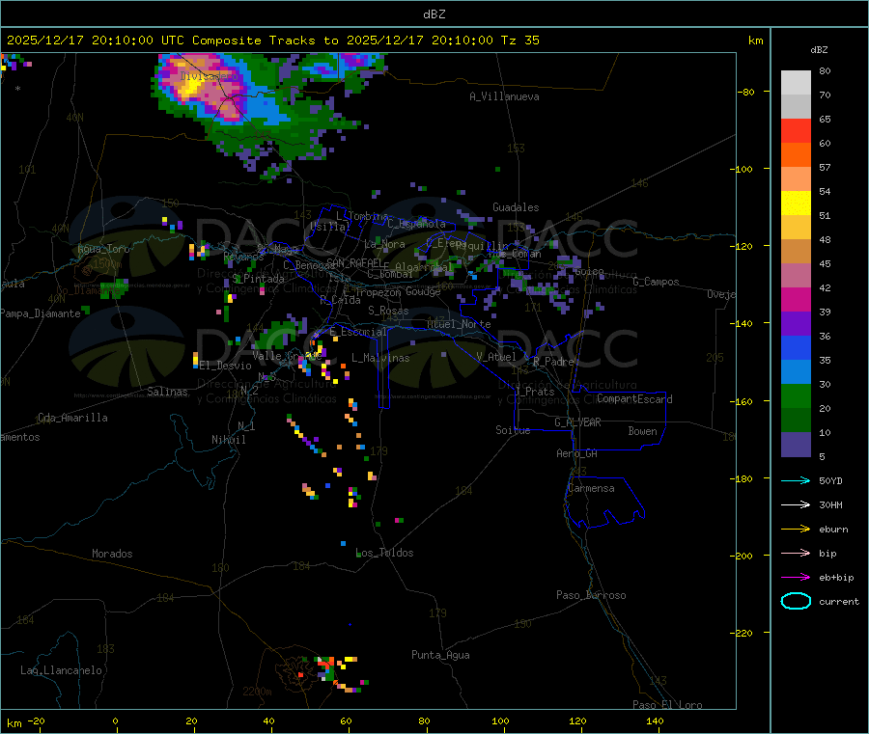Select the purple swatch between 39 and 36
Image resolution: width=869 pixels, height=734 pixels.
click(x=796, y=324)
